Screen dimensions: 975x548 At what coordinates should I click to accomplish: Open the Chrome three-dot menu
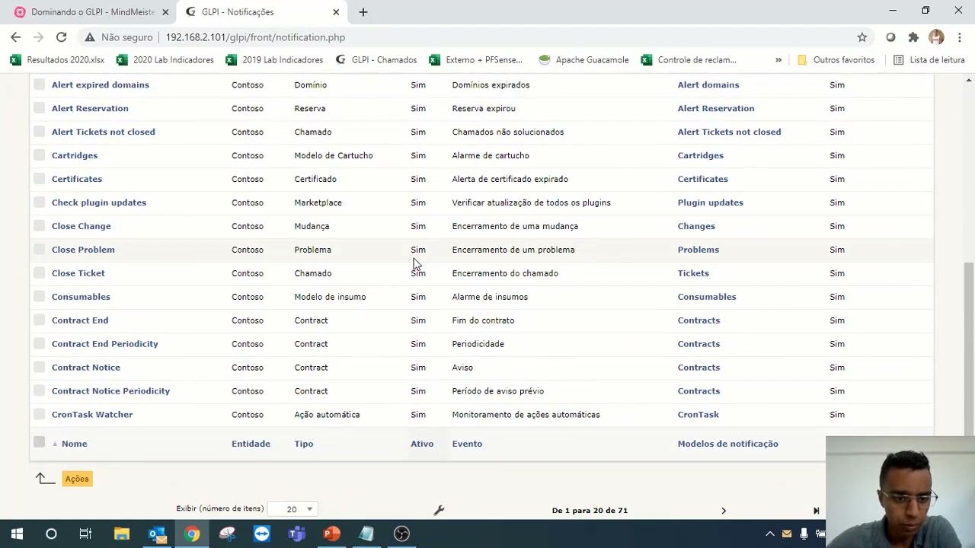pos(960,37)
